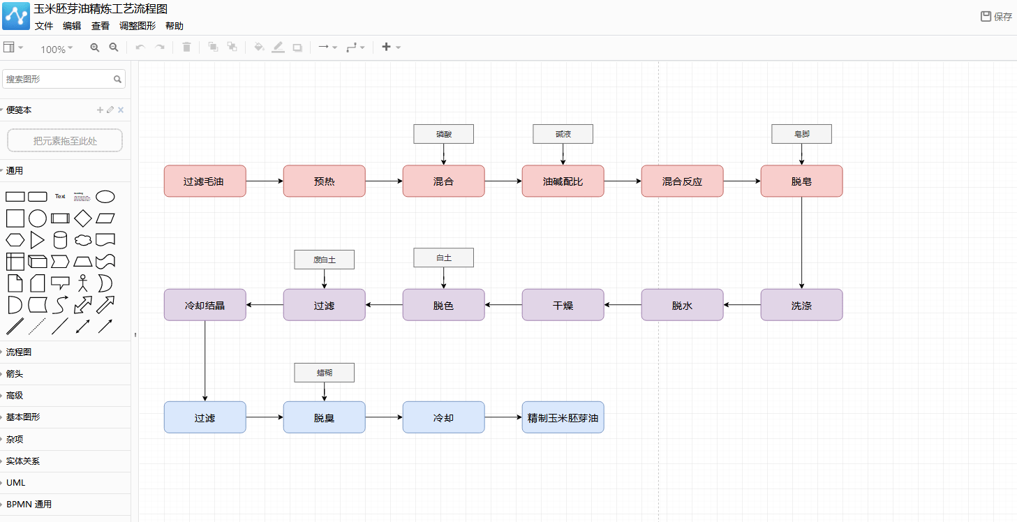Screen dimensions: 1017x522
Task: Select the 油碱配比 node on canvas
Action: point(563,181)
